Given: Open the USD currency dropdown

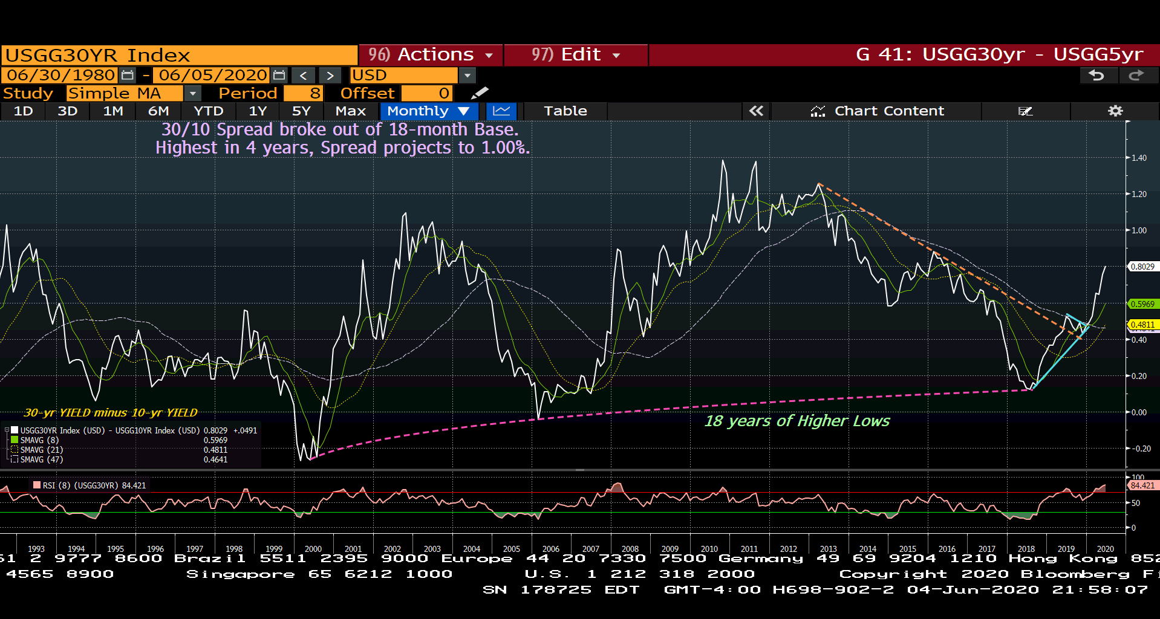Looking at the screenshot, I should (468, 75).
